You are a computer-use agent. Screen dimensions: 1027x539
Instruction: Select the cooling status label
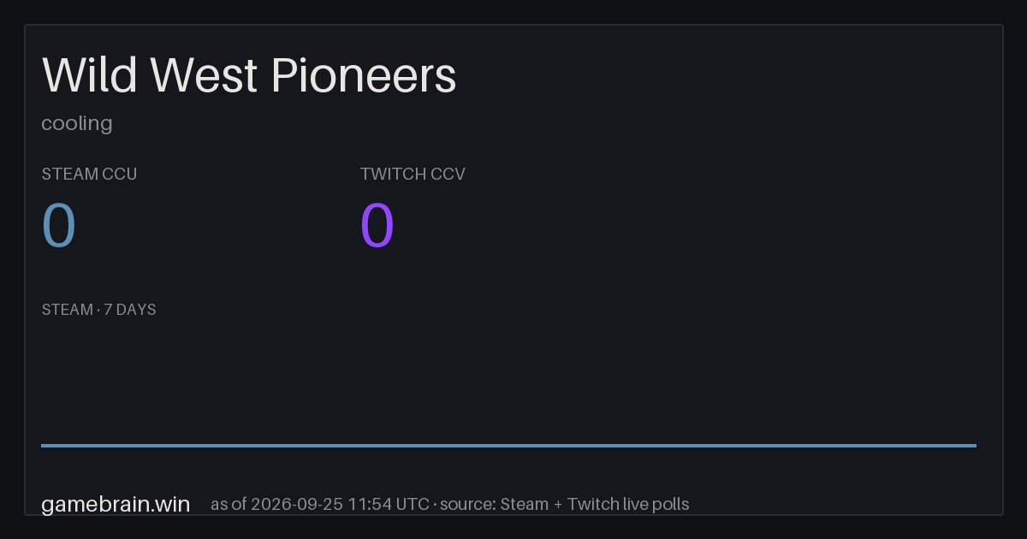(x=77, y=123)
